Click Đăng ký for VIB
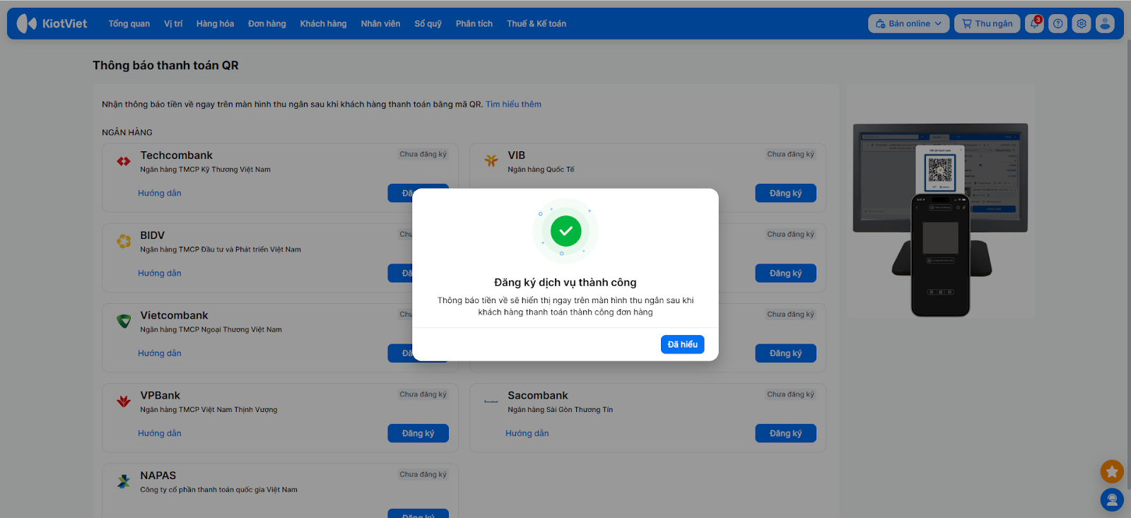Image resolution: width=1131 pixels, height=518 pixels. pos(785,193)
